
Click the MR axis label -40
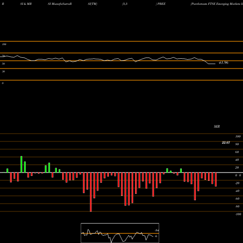tap(237, 191)
